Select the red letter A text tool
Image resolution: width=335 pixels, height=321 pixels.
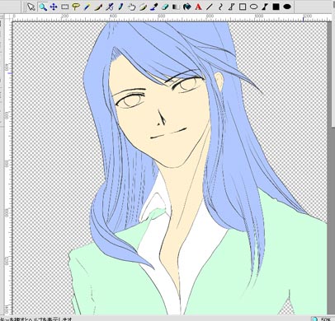pos(198,7)
